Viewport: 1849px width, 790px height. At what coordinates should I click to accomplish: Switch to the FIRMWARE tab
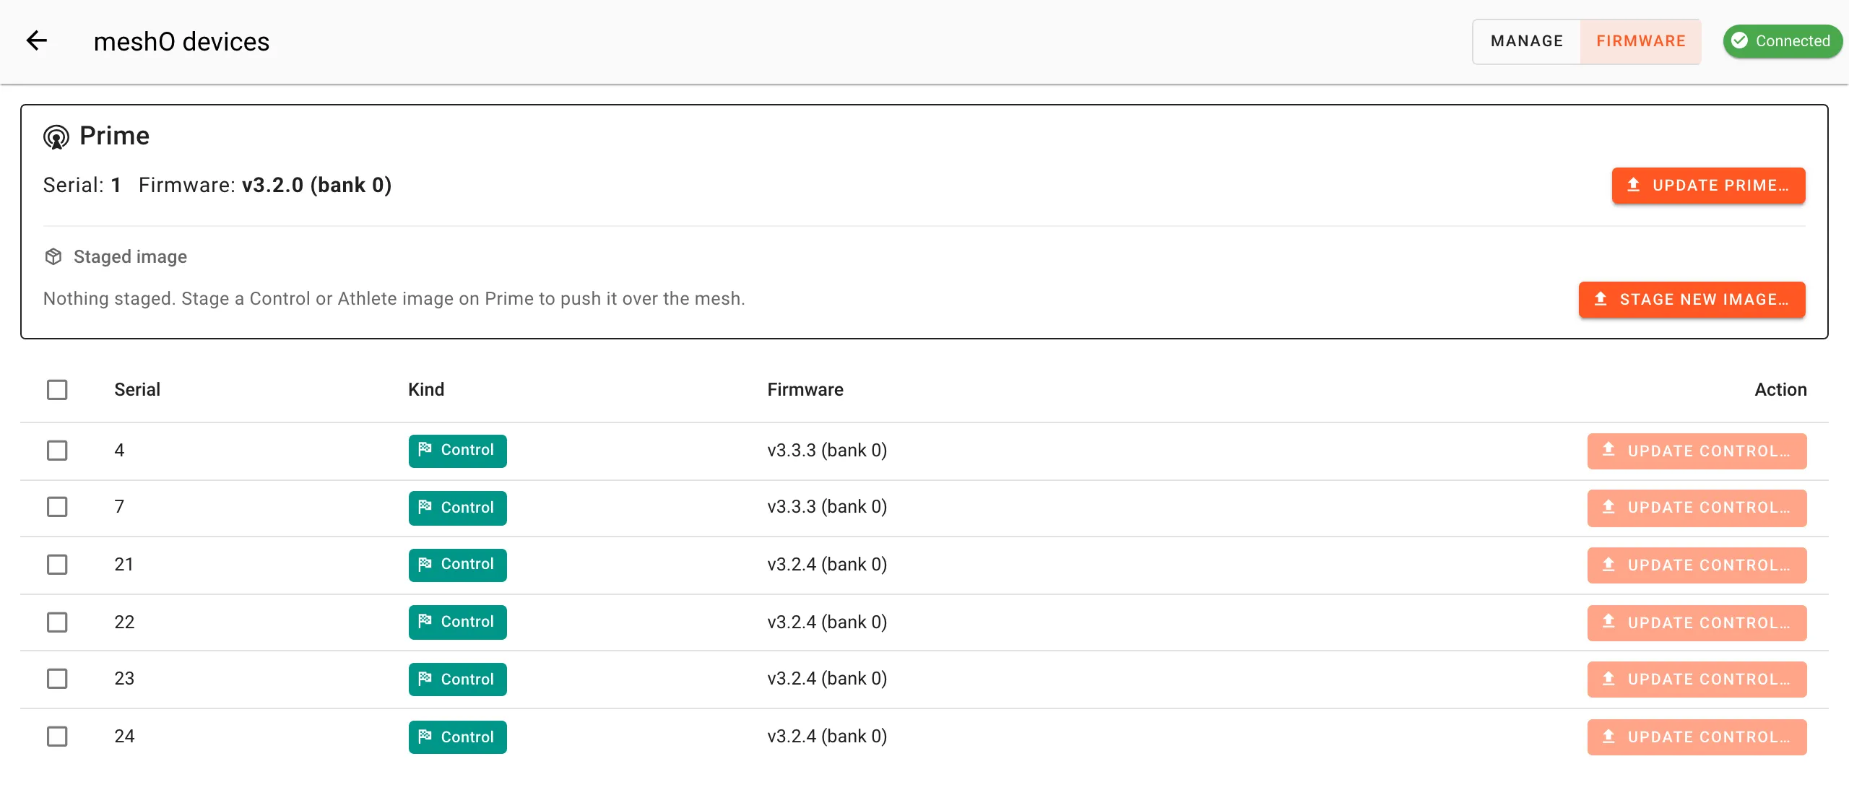[x=1641, y=41]
